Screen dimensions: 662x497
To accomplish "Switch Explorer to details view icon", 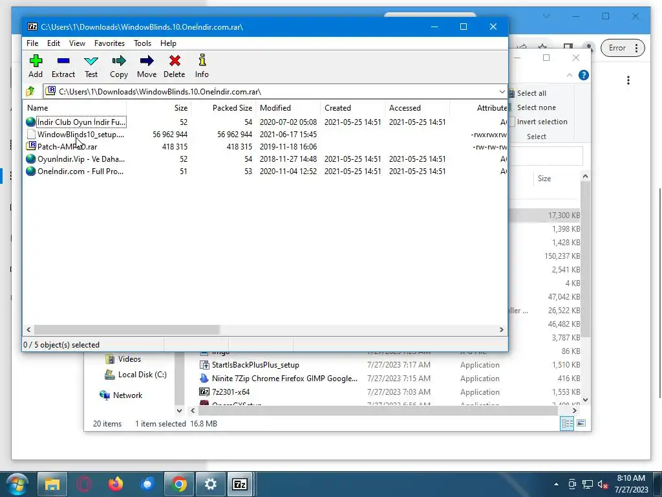I will coord(566,423).
